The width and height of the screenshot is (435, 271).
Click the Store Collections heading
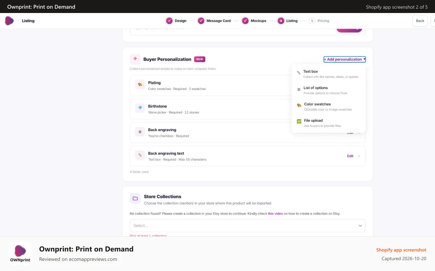(x=162, y=197)
